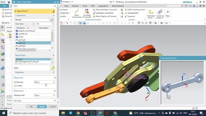Click Show and Hide Constraints

[x=105, y=10]
